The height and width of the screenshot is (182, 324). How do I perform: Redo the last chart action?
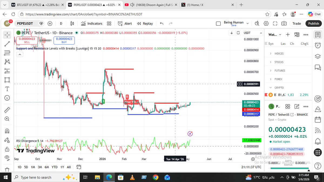click(x=171, y=23)
